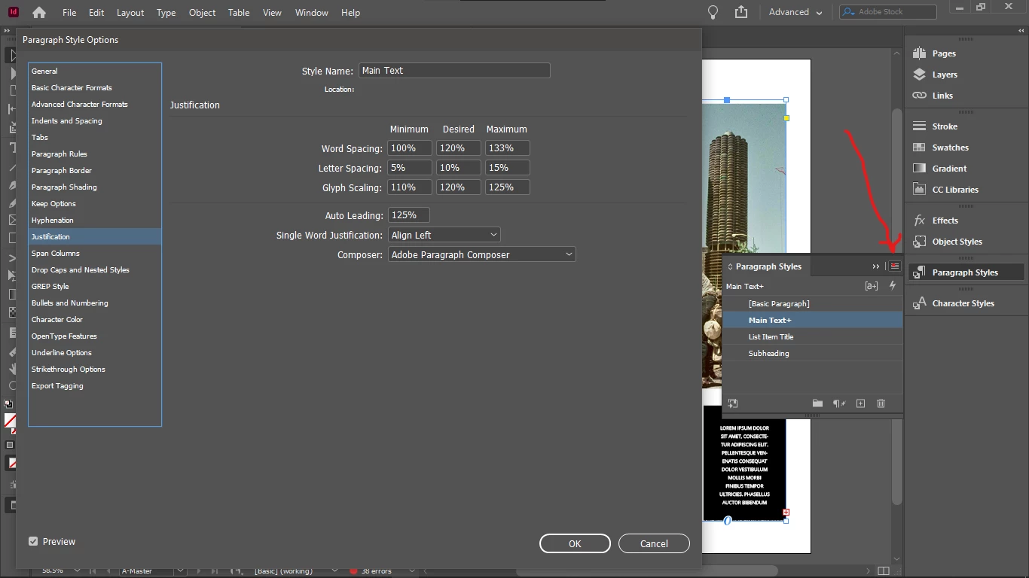This screenshot has width=1029, height=578.
Task: Open [Basic] (working) preflight profile dropdown
Action: tap(336, 571)
